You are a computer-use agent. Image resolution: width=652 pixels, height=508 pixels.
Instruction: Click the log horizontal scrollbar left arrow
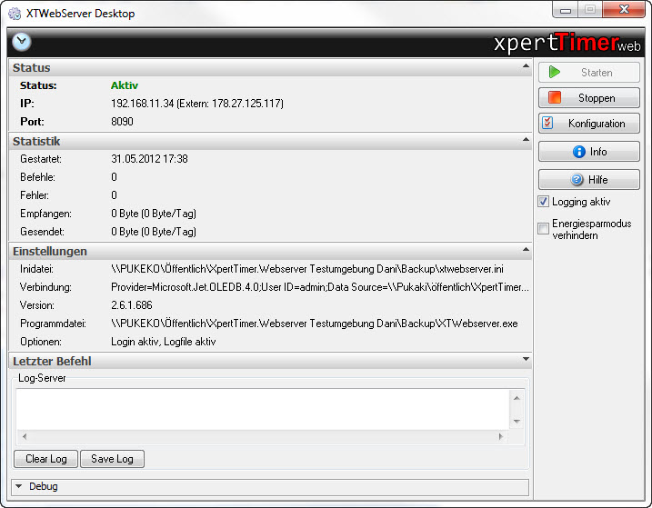[25, 436]
